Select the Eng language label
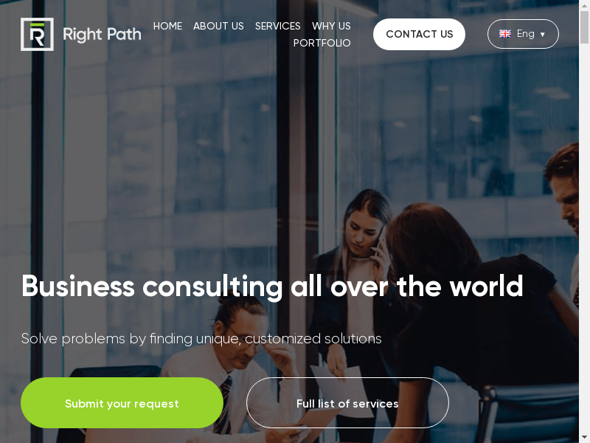Image resolution: width=590 pixels, height=443 pixels. tap(525, 34)
